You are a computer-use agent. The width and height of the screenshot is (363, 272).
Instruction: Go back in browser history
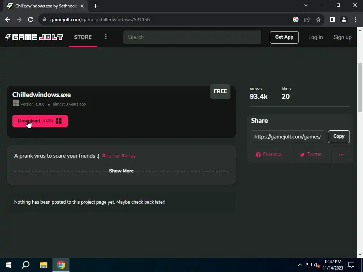tap(8, 20)
